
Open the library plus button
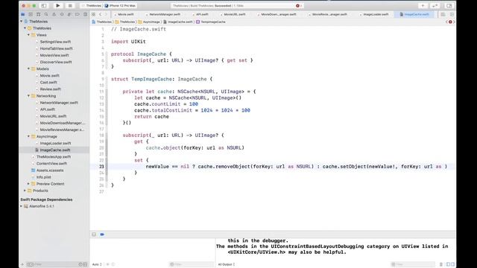[423, 5]
